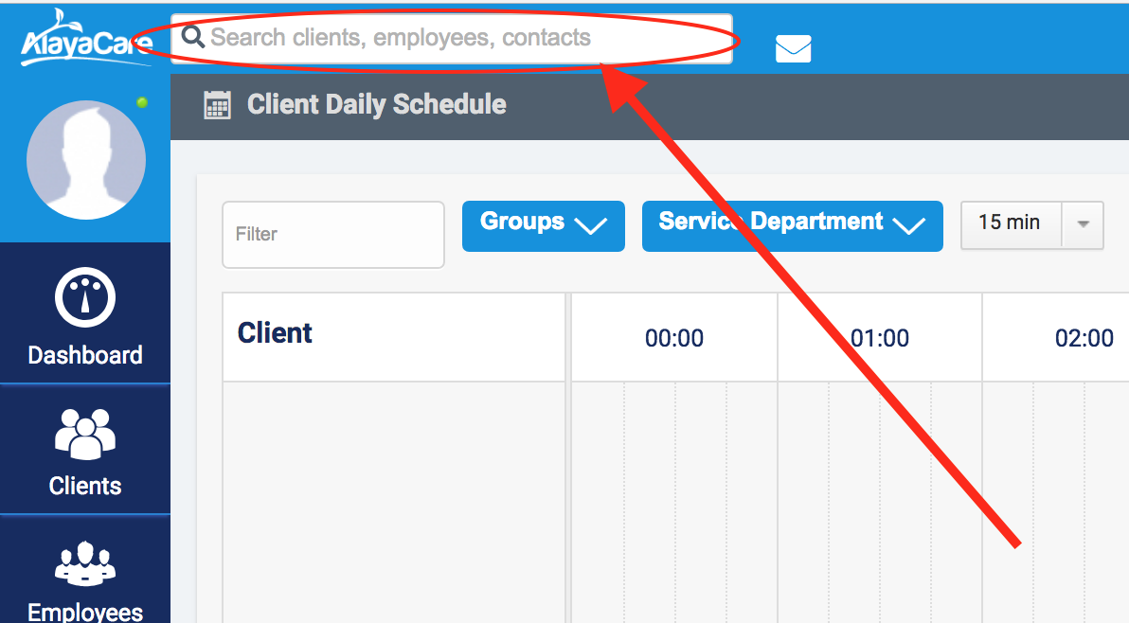1129x623 pixels.
Task: Open the Employees group icon
Action: (x=85, y=564)
